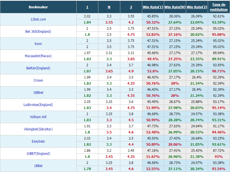Select the 49.4% win rate for Macauslot
Image resolution: width=230 pixels, height=172 pixels.
click(153, 59)
